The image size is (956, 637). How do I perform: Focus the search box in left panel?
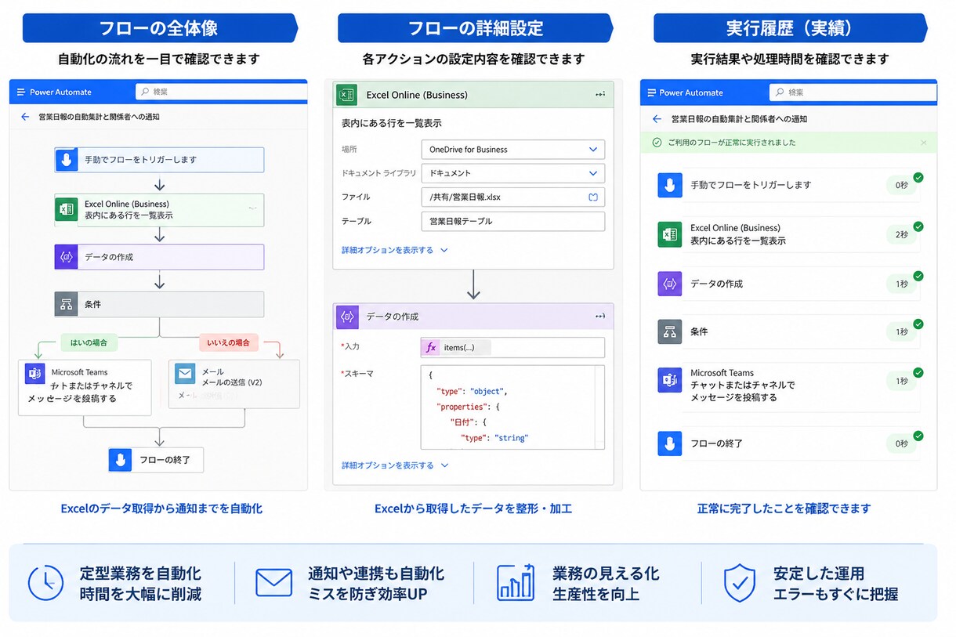[x=221, y=92]
